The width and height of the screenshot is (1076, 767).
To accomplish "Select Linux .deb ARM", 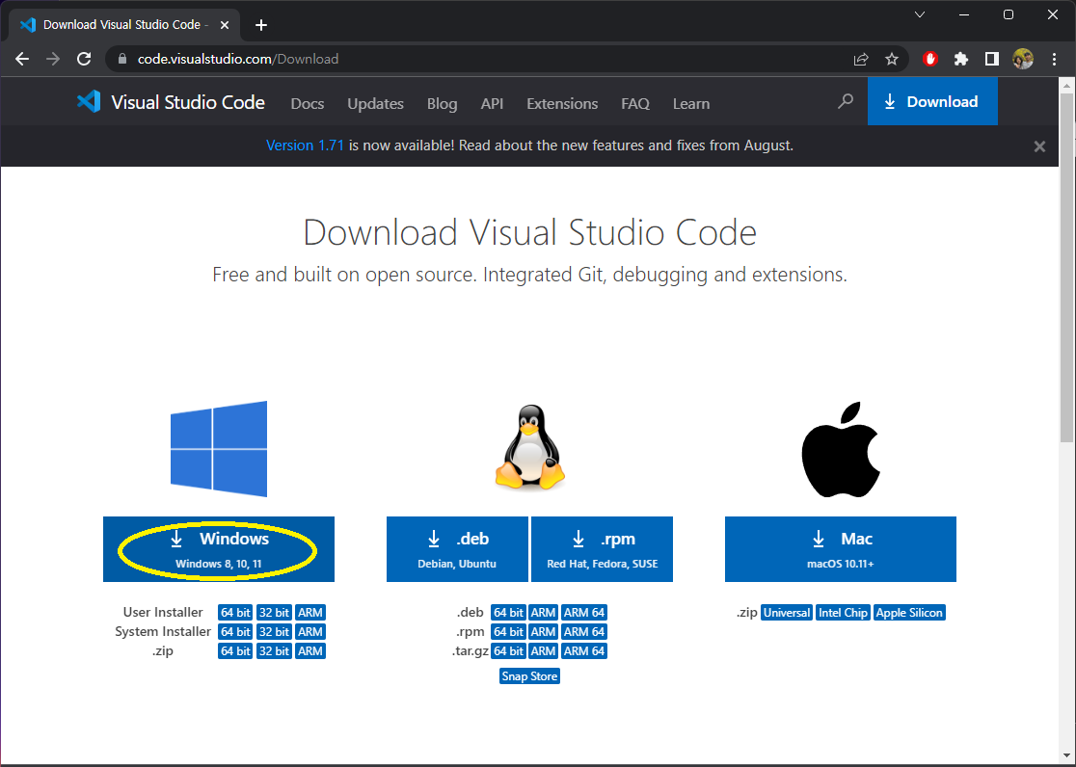I will click(544, 613).
